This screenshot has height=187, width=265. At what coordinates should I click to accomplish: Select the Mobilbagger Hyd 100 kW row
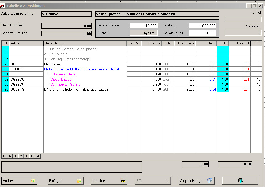click(x=81, y=69)
